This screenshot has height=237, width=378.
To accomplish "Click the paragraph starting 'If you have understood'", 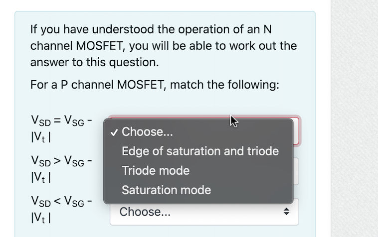I will tap(164, 46).
